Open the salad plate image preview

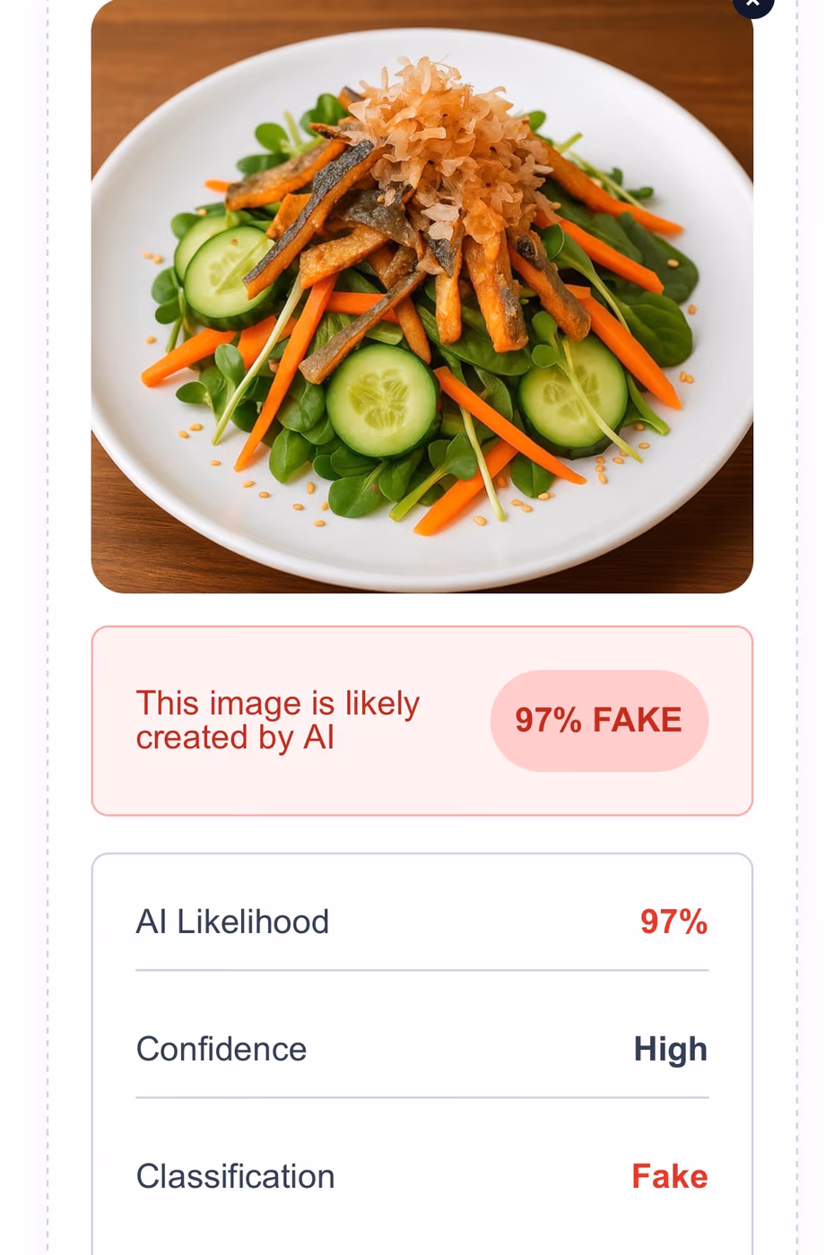pos(421,296)
